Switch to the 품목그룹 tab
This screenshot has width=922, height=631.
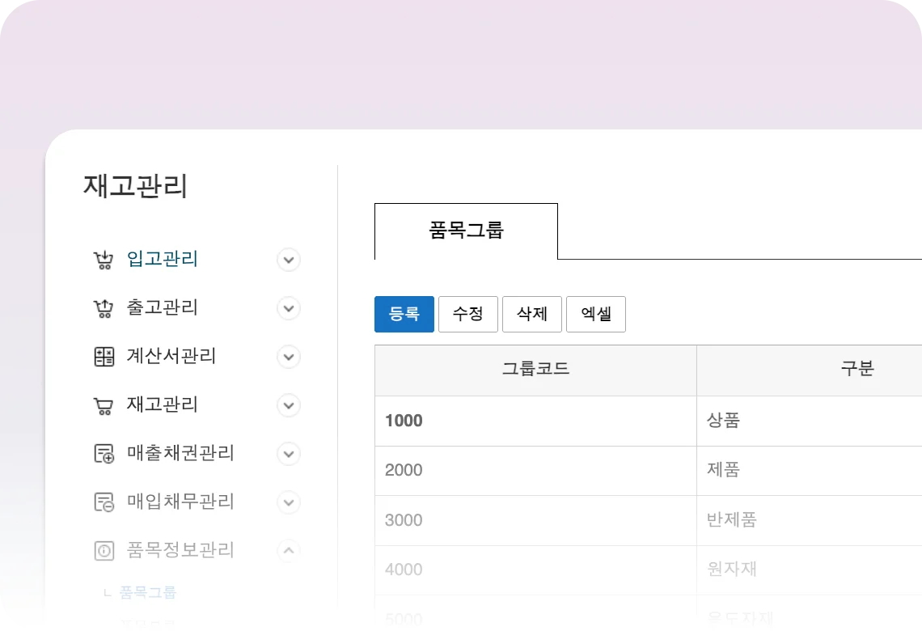[466, 231]
